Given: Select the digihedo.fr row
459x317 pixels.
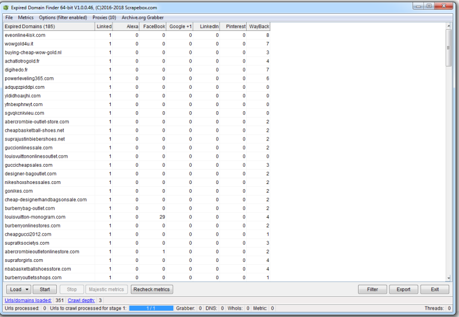Looking at the screenshot, I should pyautogui.click(x=137, y=69).
